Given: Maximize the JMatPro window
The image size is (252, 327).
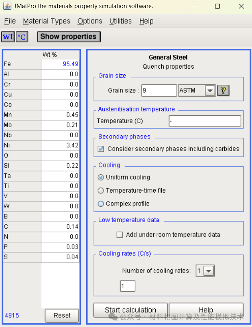Looking at the screenshot, I should coord(217,6).
